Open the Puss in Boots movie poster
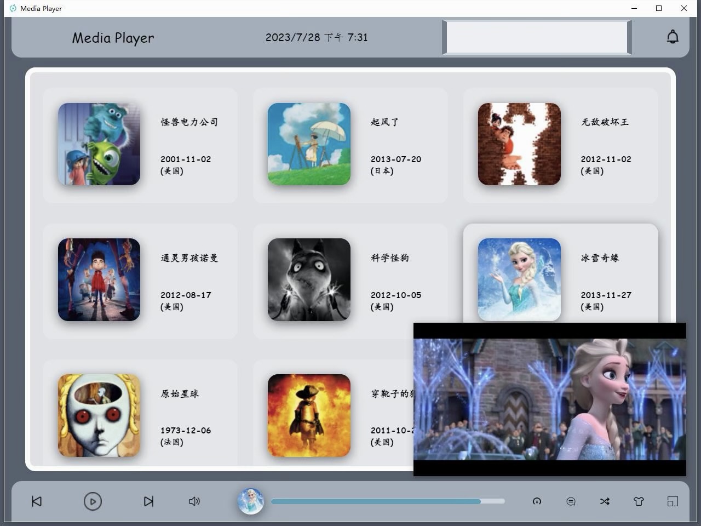701x526 pixels. pos(309,415)
